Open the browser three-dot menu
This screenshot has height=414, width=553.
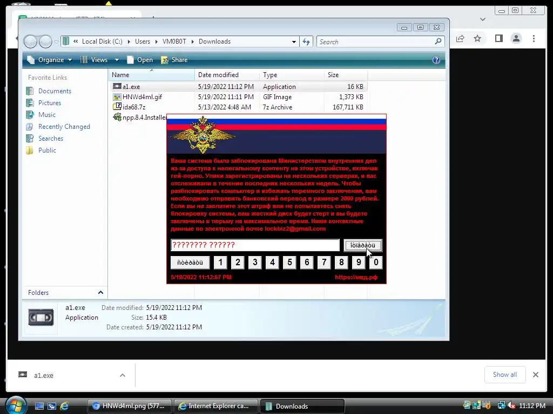pyautogui.click(x=534, y=38)
